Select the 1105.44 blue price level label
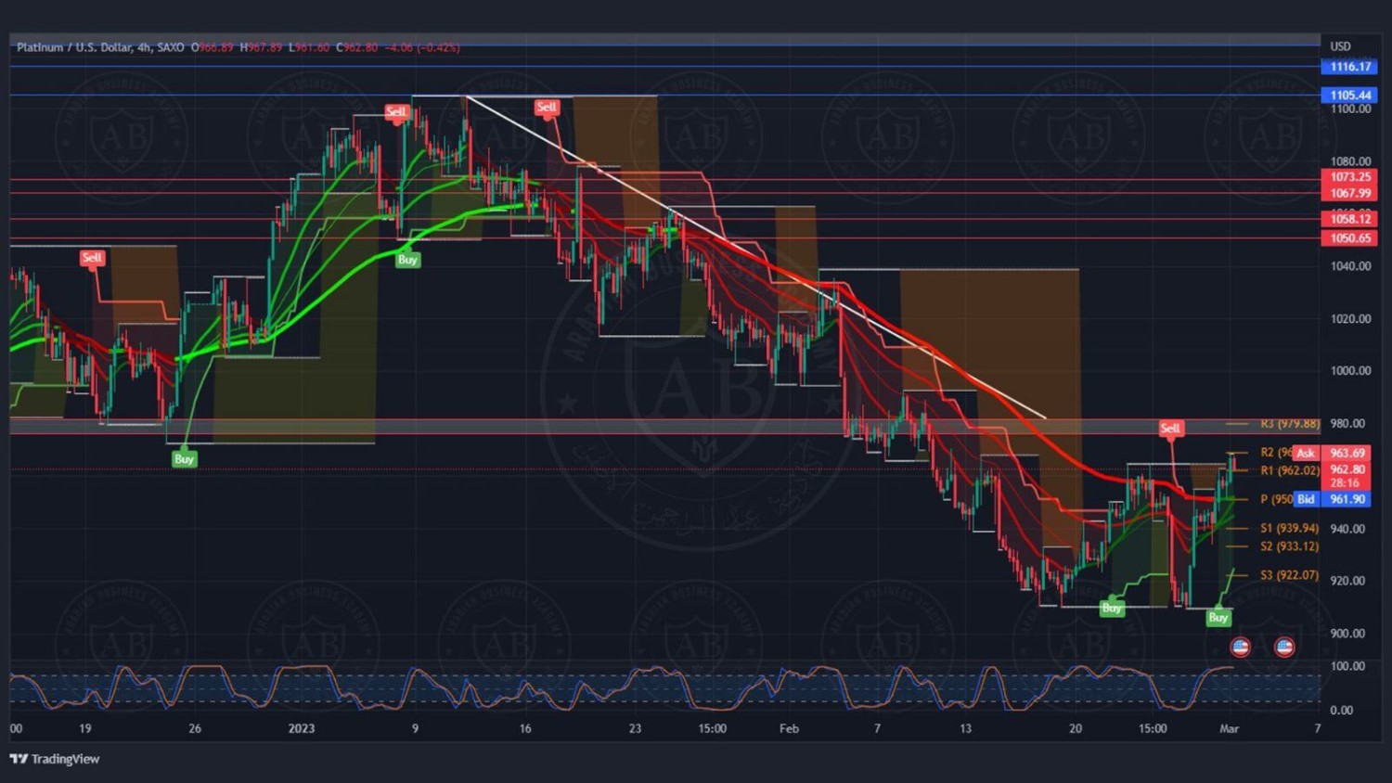This screenshot has width=1392, height=783. (x=1349, y=95)
